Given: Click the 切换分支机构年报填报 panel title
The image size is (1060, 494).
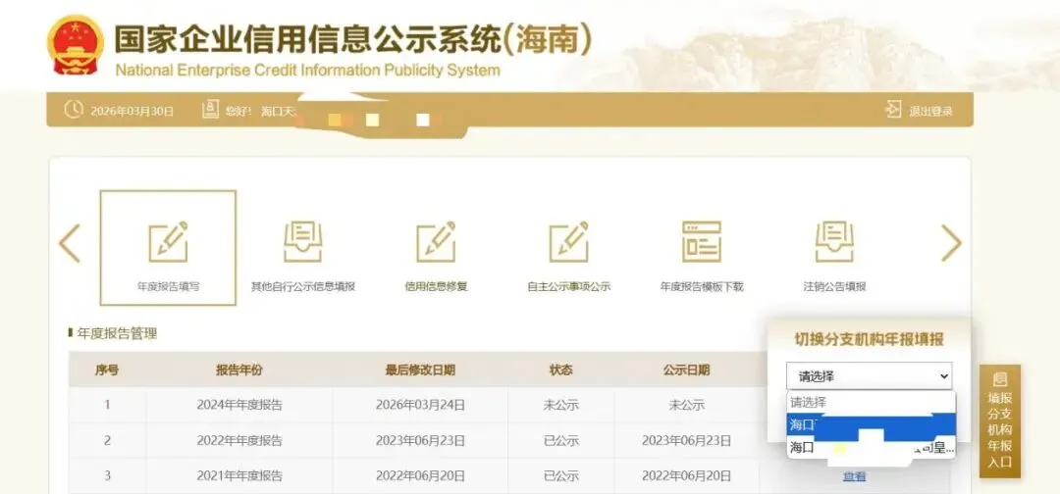Looking at the screenshot, I should pyautogui.click(x=869, y=339).
